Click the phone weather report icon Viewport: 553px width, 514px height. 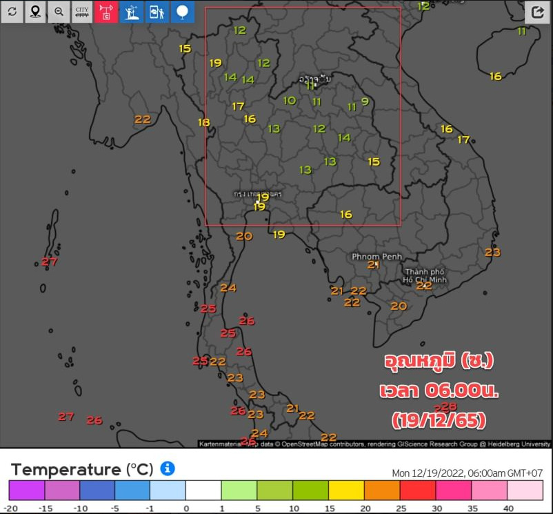tap(157, 12)
